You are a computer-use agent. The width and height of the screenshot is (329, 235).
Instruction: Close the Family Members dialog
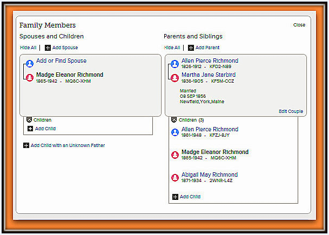[x=299, y=25]
